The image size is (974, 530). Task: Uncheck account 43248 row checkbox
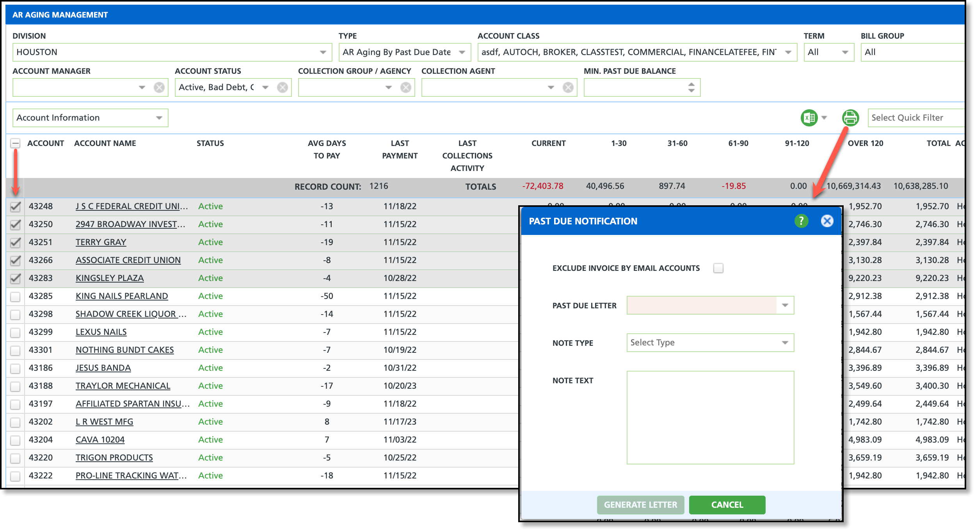coord(15,206)
